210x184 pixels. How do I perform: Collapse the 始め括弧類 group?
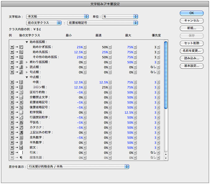pyautogui.click(x=27, y=42)
